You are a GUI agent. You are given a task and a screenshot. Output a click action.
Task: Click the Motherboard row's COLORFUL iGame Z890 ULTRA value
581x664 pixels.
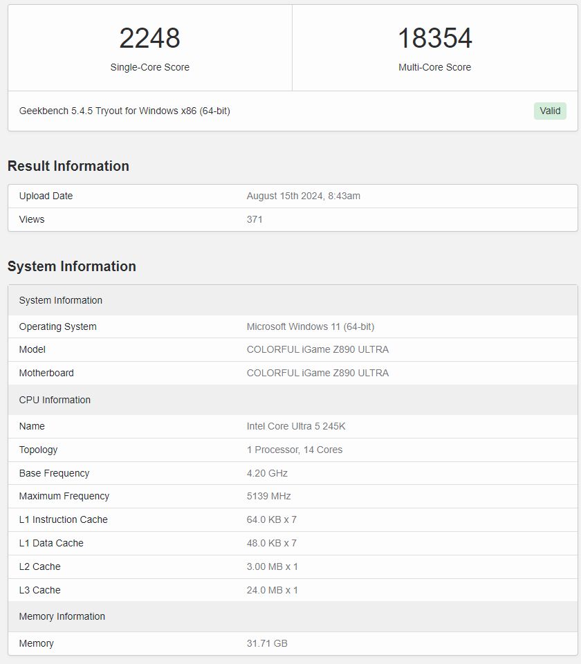coord(317,373)
